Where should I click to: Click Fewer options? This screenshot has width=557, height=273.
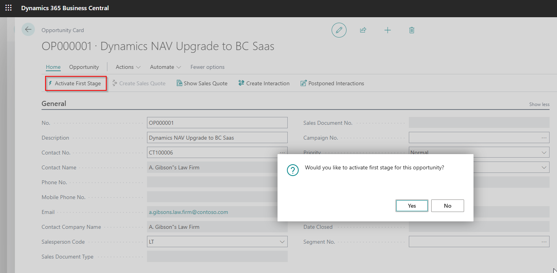(x=207, y=67)
